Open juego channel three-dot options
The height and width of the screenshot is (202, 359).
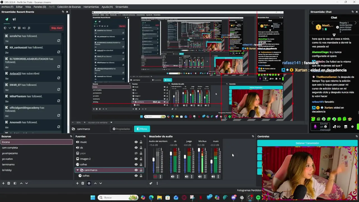(x=192, y=176)
